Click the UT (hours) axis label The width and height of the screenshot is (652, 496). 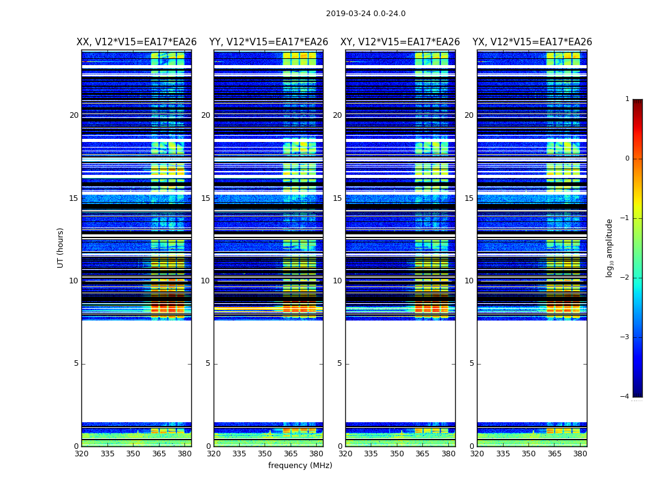coord(60,248)
